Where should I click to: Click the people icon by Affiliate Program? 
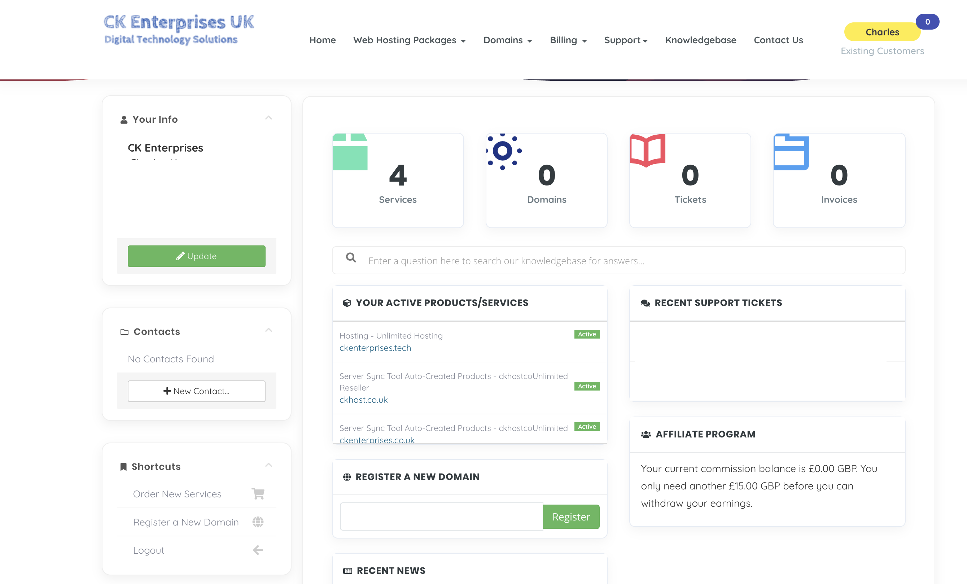point(646,434)
